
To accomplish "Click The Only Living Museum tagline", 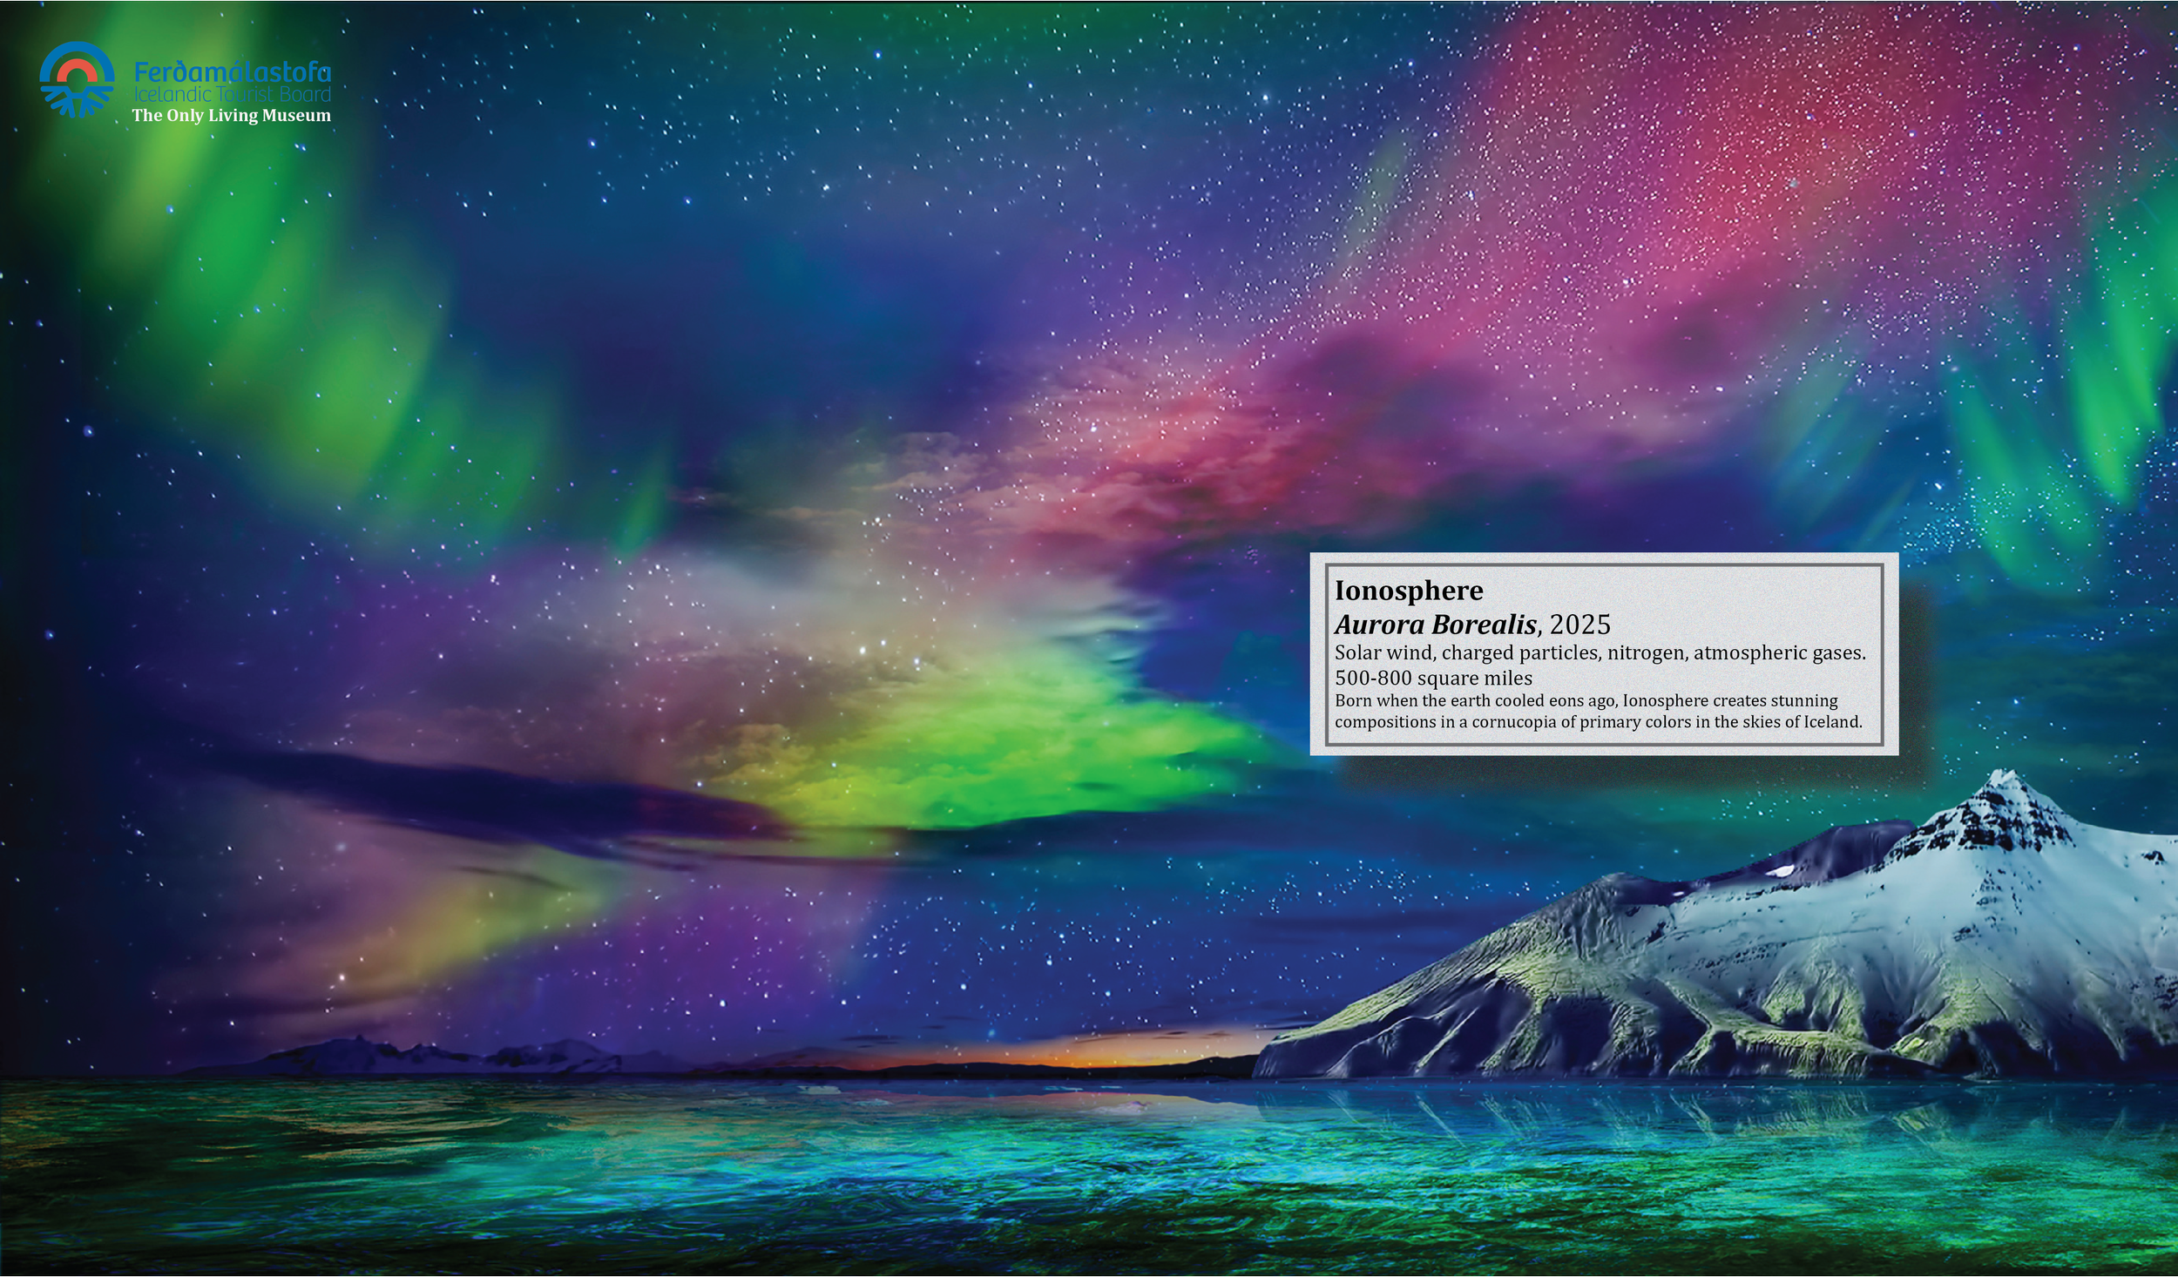I will 232,115.
